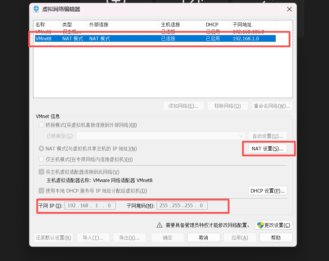The image size is (329, 261).
Task: Select the 桥接模式 radio button
Action: [x=41, y=125]
